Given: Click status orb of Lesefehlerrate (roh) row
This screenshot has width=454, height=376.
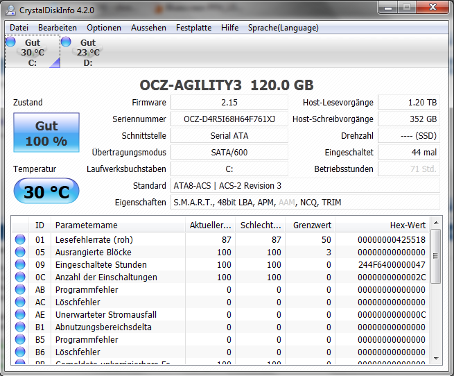Looking at the screenshot, I should click(20, 240).
